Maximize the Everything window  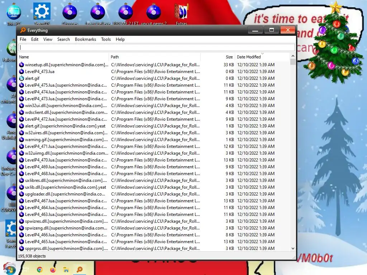[x=272, y=30]
